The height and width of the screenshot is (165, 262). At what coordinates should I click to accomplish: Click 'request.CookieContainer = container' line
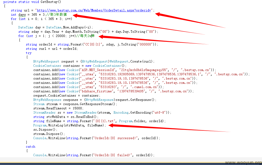67,96
